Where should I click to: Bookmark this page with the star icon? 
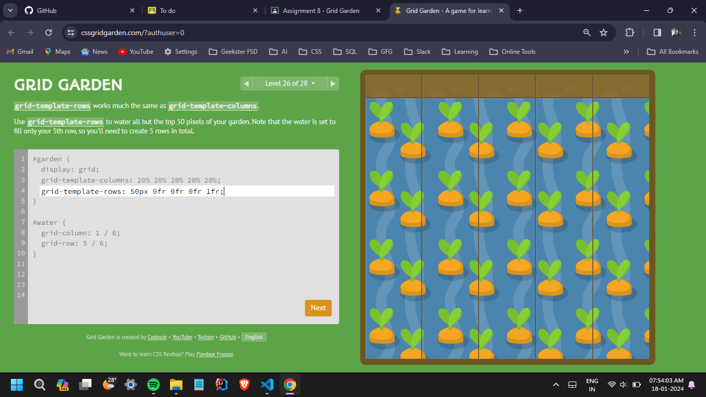603,33
